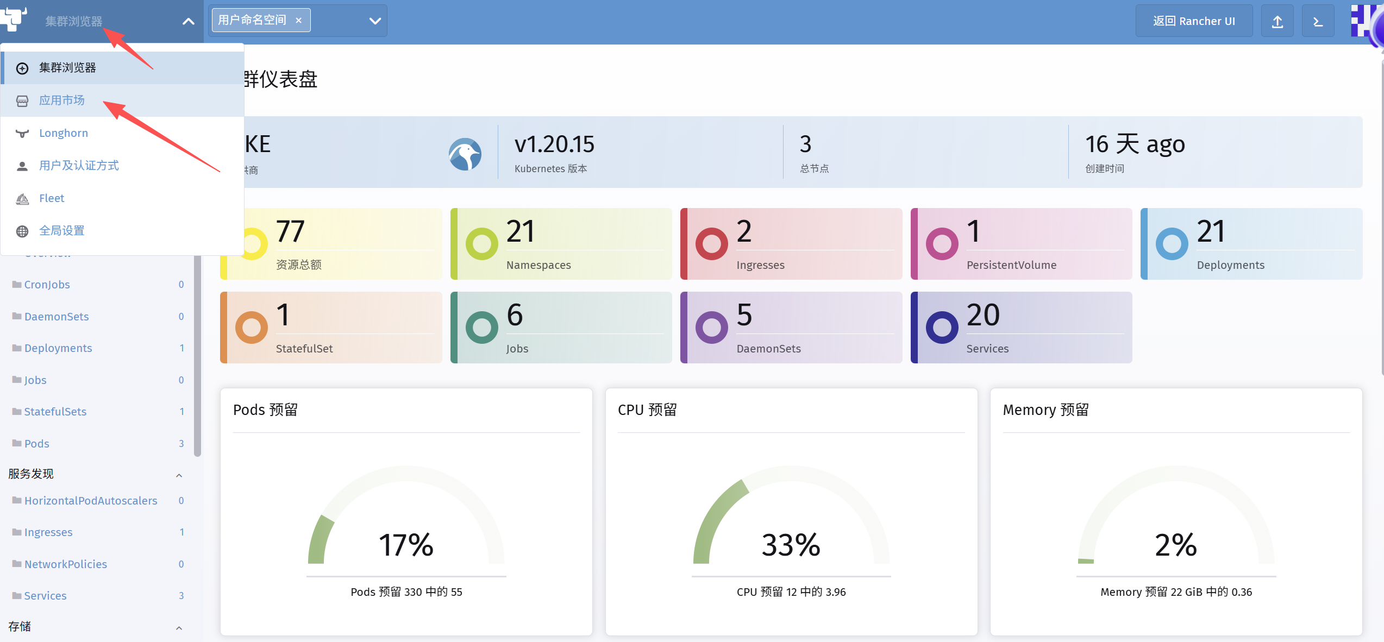
Task: Collapse the 服务发现 section
Action: [x=179, y=475]
